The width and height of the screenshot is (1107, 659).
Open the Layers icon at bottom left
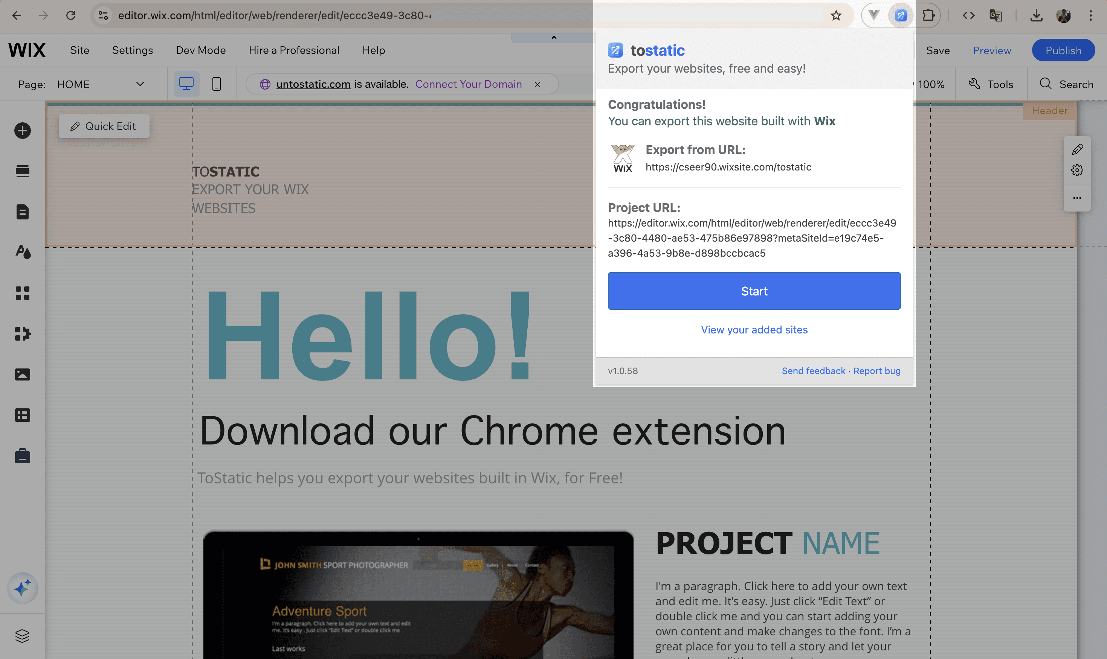[22, 636]
